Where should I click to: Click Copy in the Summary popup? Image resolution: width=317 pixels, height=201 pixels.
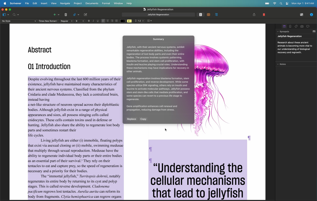143,119
